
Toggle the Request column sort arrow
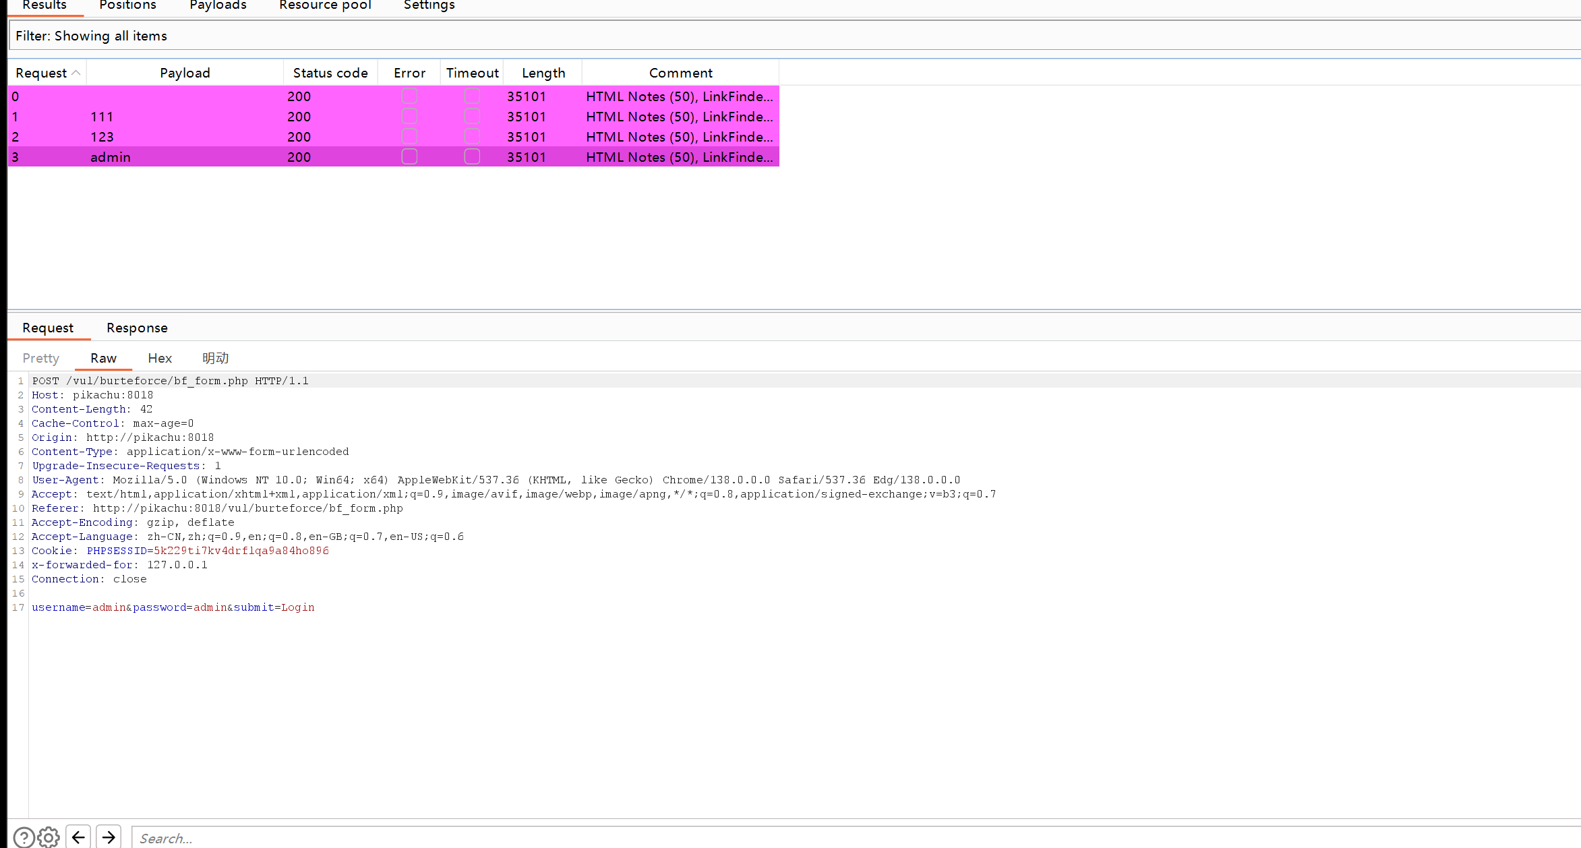(76, 73)
